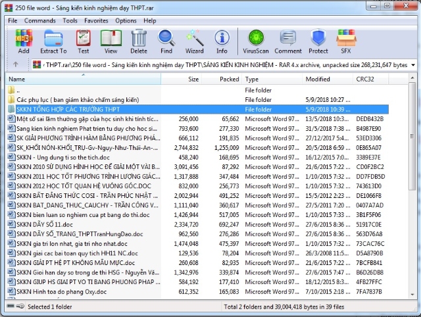
Task: Sort by the Type column header
Action: coord(272,79)
